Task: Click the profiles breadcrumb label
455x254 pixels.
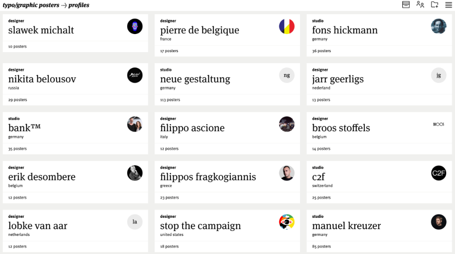Action: [x=79, y=5]
